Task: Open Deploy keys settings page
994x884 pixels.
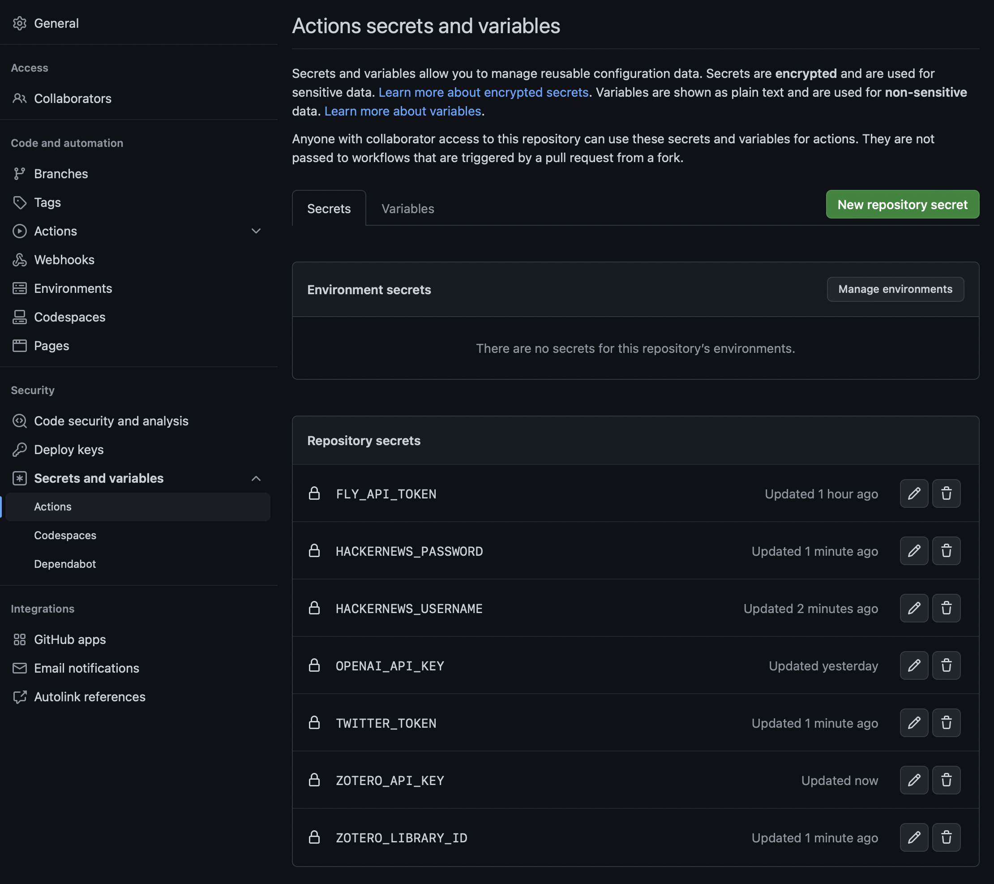Action: point(69,449)
